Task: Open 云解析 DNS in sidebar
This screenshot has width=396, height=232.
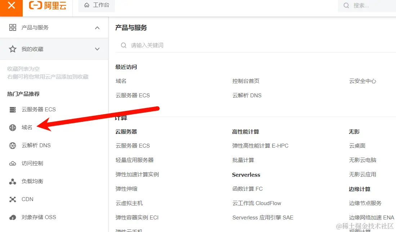Action: 36,145
